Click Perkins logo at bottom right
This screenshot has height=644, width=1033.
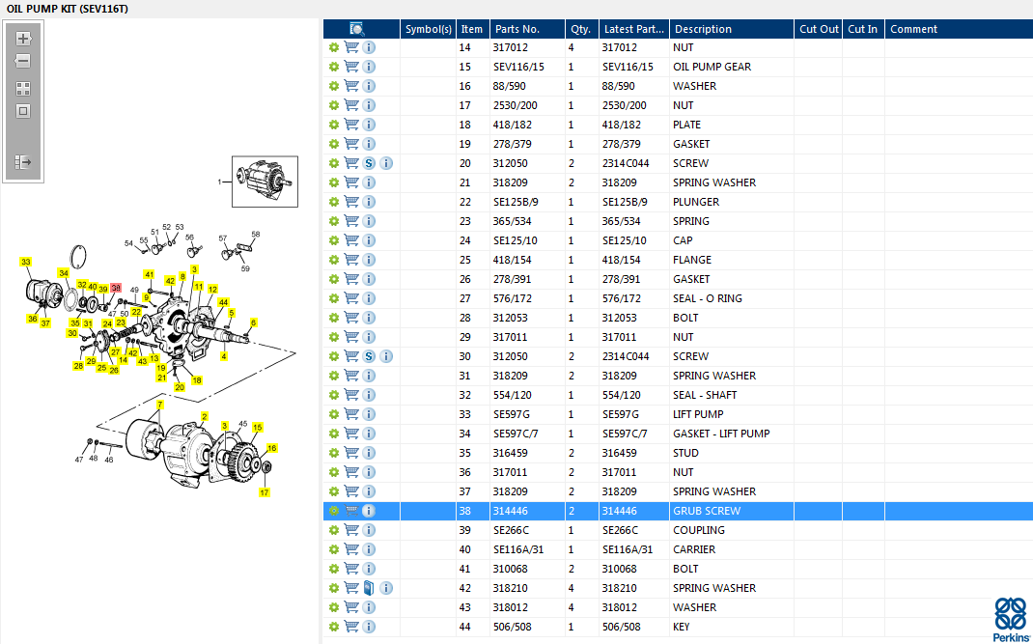[1011, 620]
